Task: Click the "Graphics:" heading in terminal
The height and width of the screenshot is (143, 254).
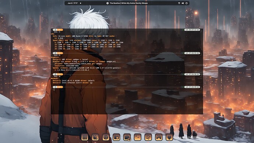Action: click(x=55, y=57)
